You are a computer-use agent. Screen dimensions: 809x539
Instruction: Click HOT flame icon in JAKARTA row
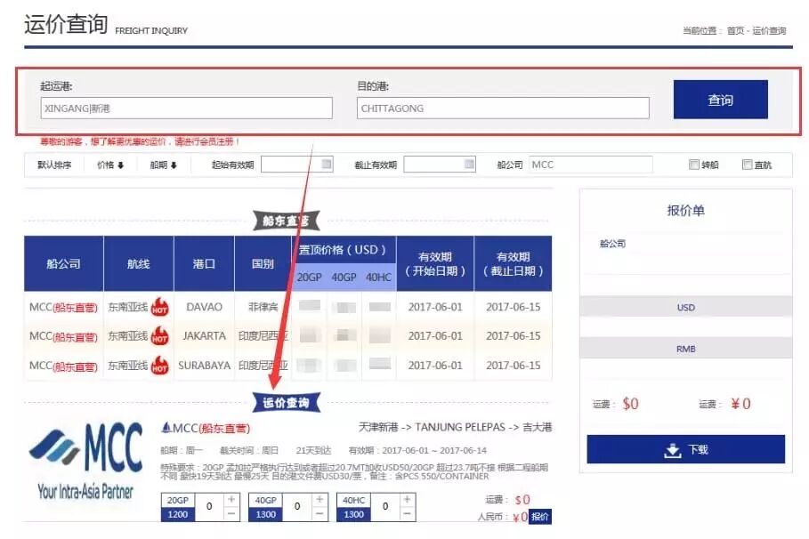(159, 335)
